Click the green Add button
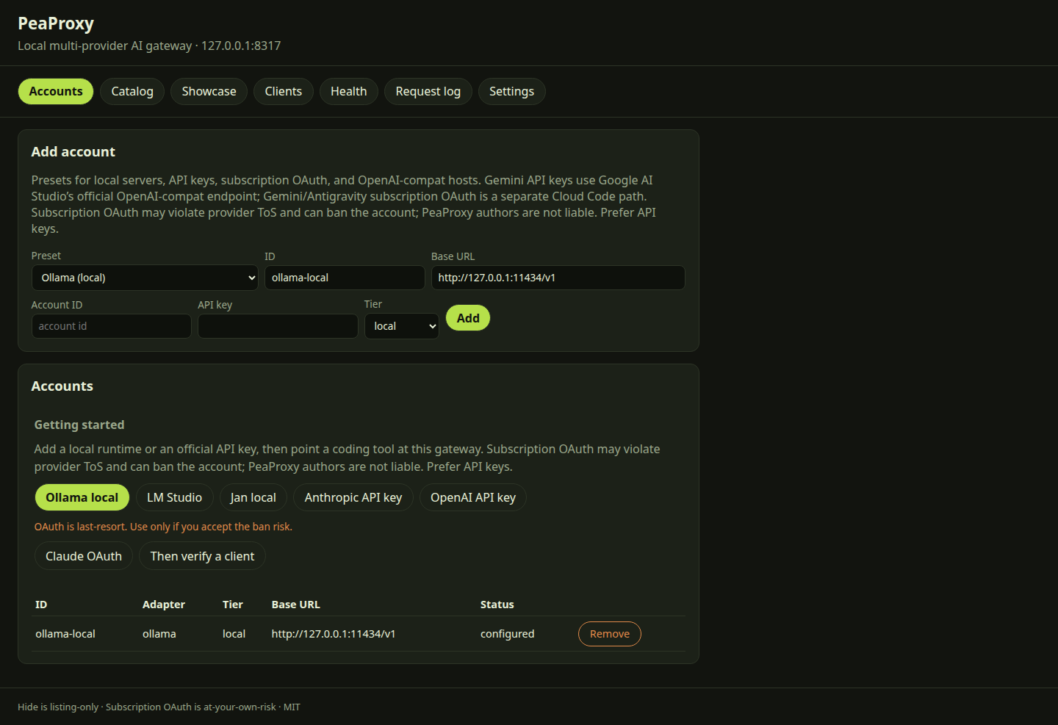The image size is (1058, 725). 468,318
